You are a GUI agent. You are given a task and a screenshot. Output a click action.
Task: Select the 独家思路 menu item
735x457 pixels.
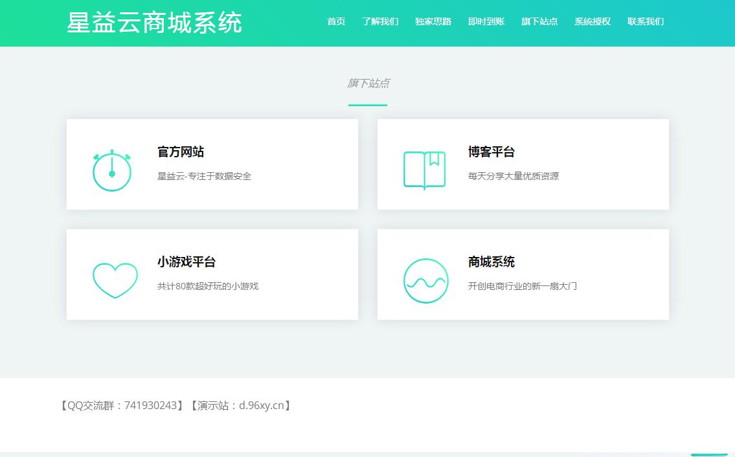click(433, 21)
